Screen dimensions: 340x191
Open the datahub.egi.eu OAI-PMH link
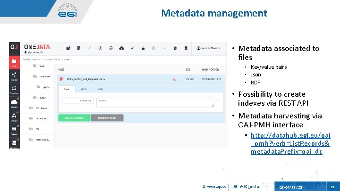pyautogui.click(x=290, y=143)
